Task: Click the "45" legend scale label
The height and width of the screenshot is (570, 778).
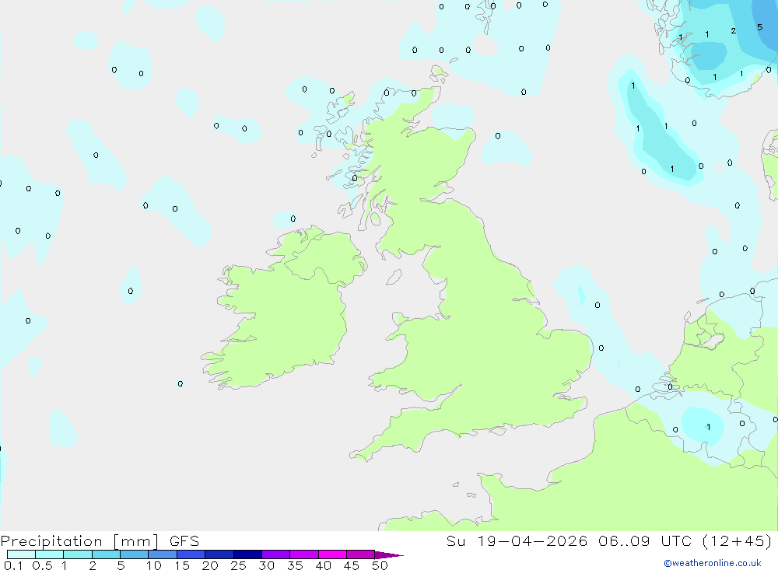Action: (352, 565)
